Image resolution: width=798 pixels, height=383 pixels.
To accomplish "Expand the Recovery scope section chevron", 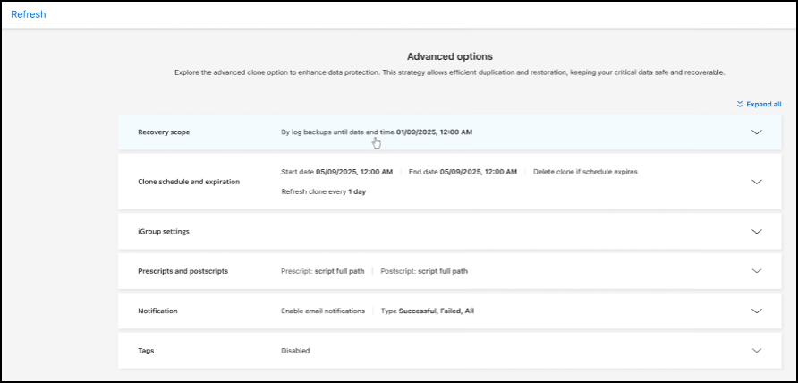I will pos(757,132).
